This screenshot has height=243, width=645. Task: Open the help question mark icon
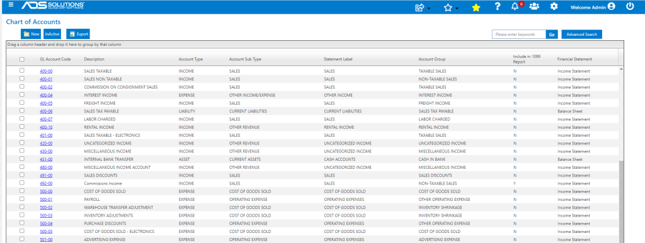click(x=498, y=6)
